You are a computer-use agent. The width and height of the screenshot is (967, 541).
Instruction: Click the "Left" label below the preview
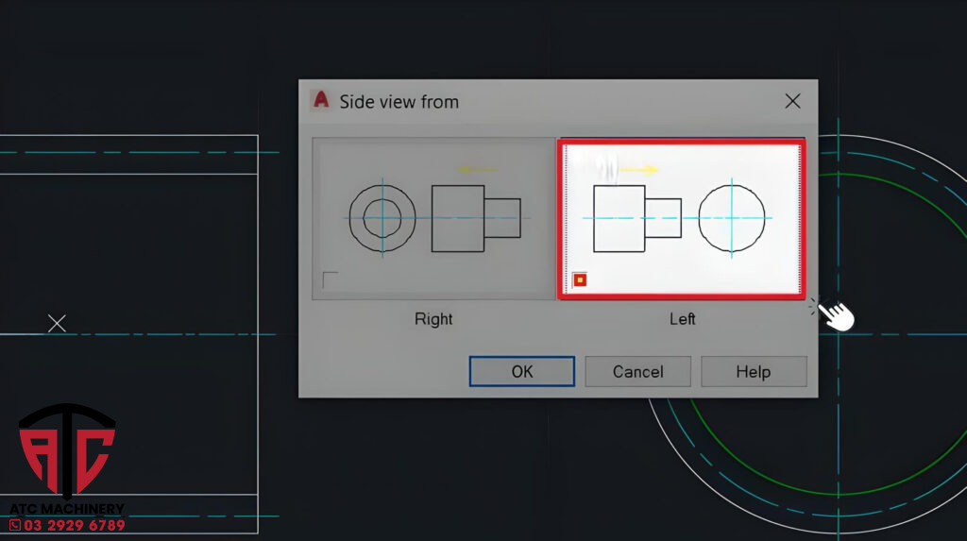[682, 319]
